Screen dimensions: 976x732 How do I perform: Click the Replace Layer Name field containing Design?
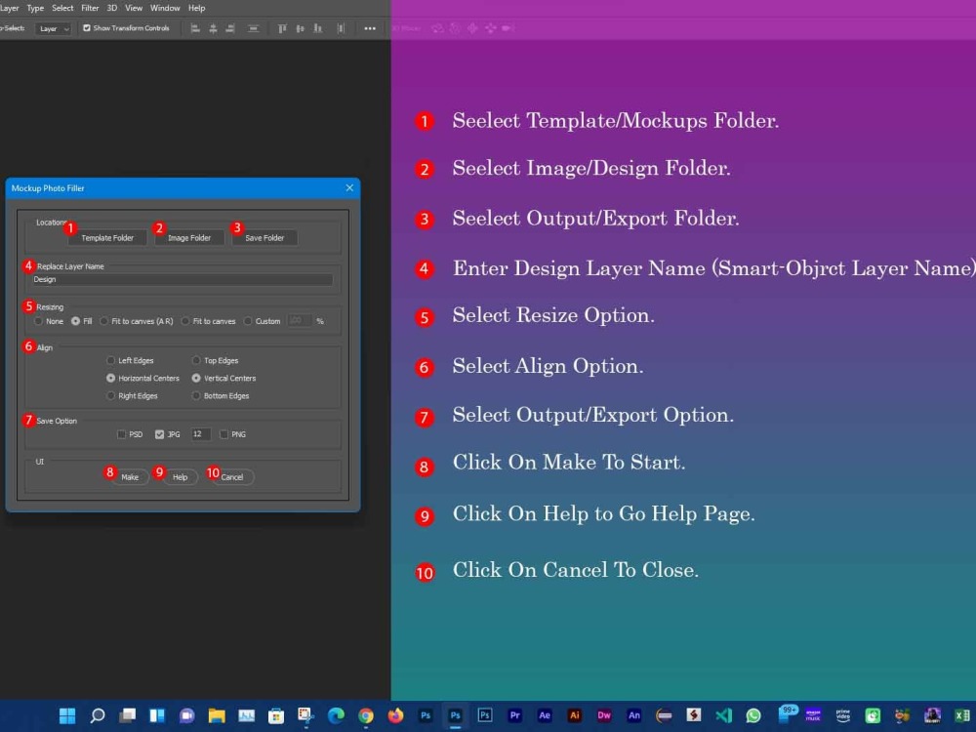[182, 279]
